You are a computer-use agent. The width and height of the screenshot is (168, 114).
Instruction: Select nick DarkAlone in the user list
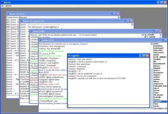[158, 46]
